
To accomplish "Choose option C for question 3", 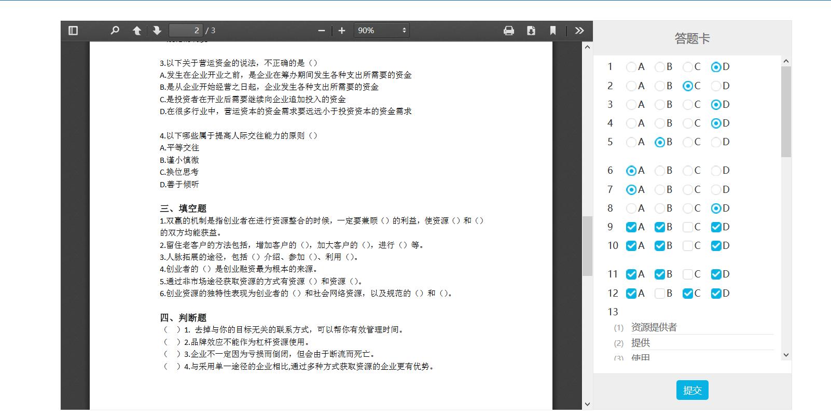I will [x=688, y=105].
